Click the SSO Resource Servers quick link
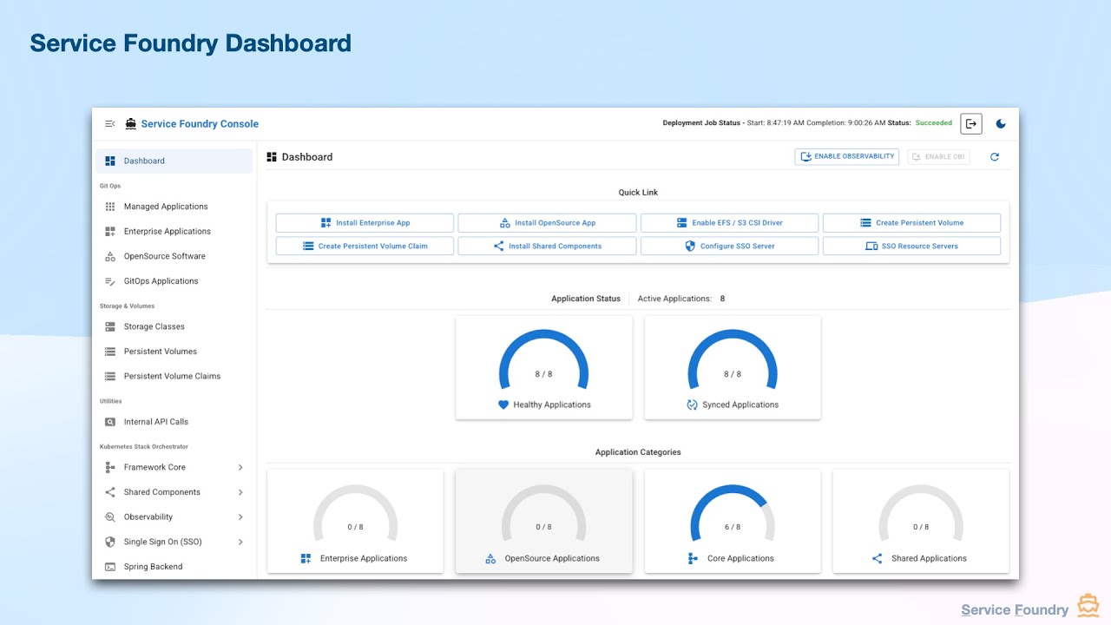Image resolution: width=1111 pixels, height=625 pixels. [911, 247]
